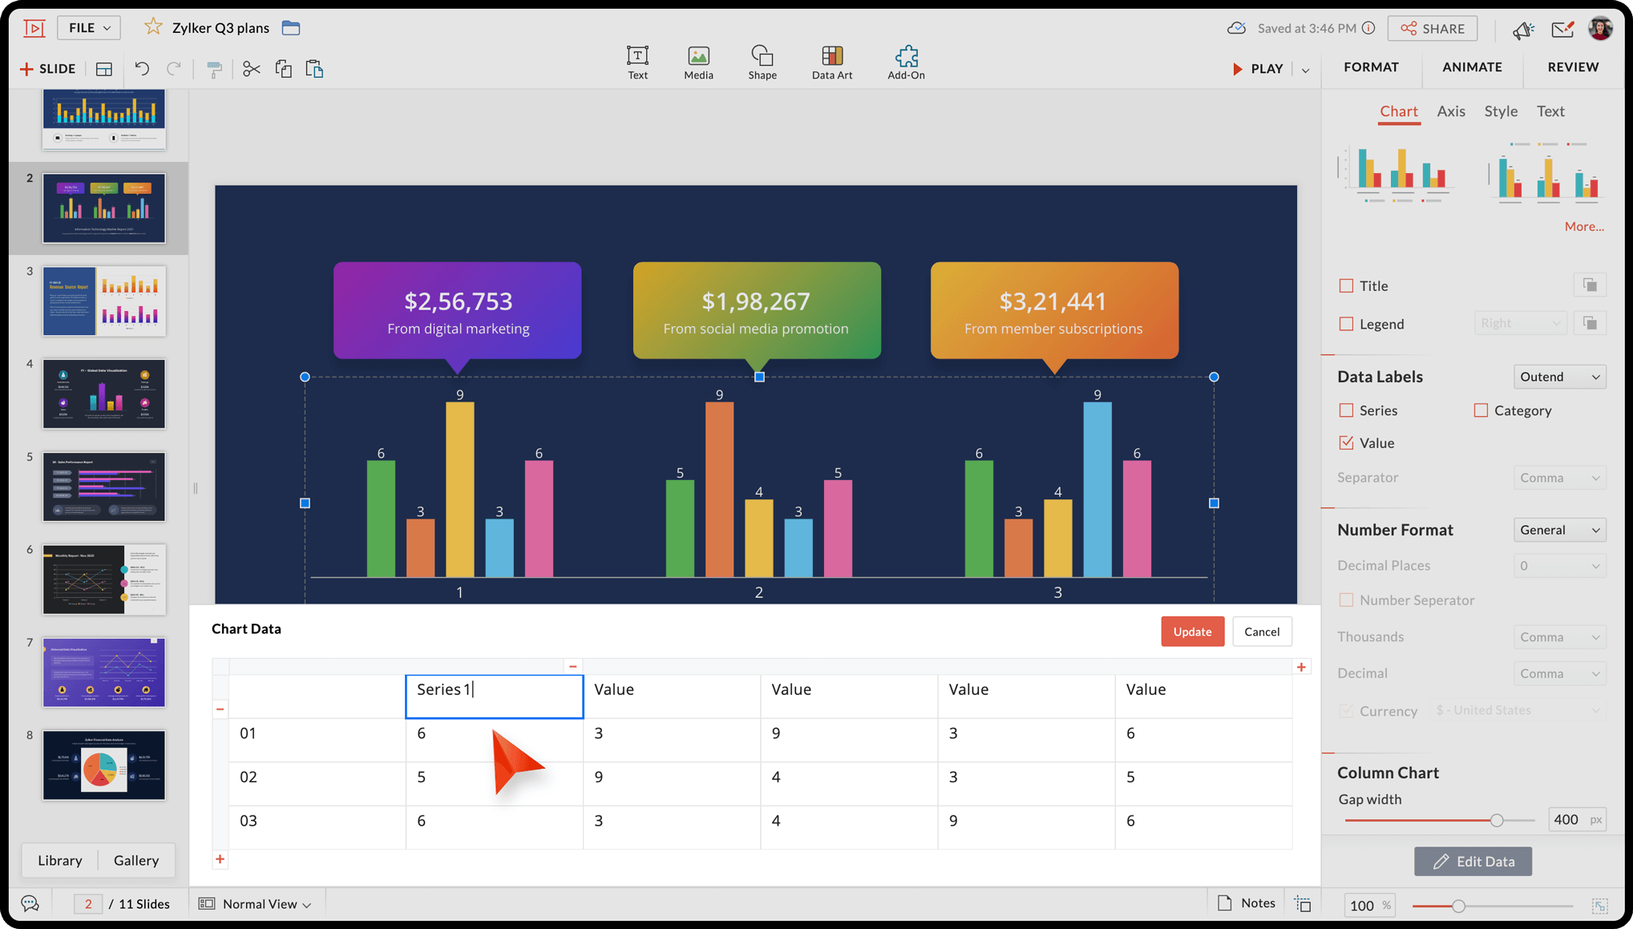
Task: Open More chart styles link
Action: 1584,227
